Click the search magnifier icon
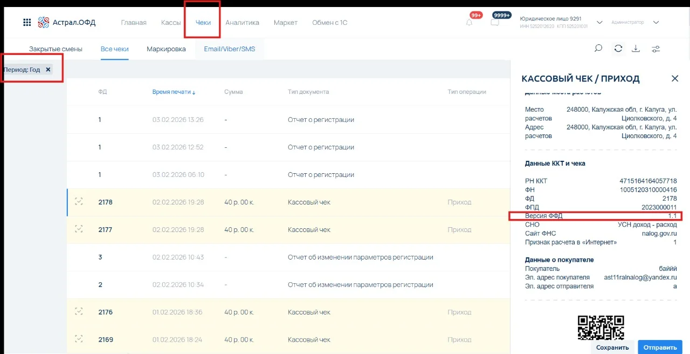Screen dimensions: 690x354 [598, 49]
